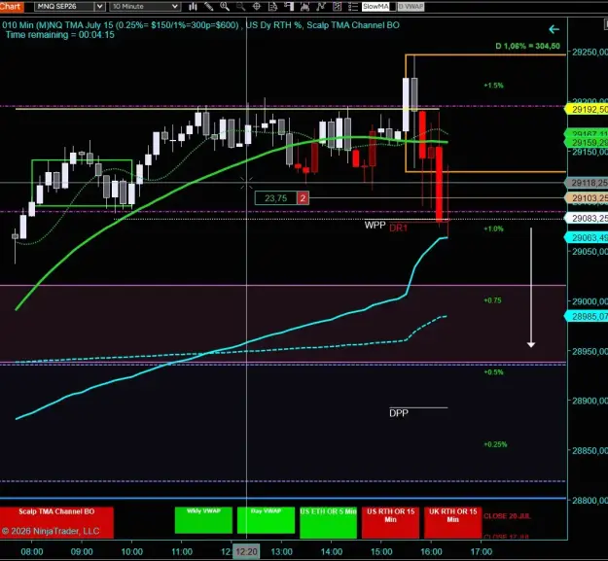The image size is (608, 561).
Task: Click the +1.0% level label
Action: (493, 228)
